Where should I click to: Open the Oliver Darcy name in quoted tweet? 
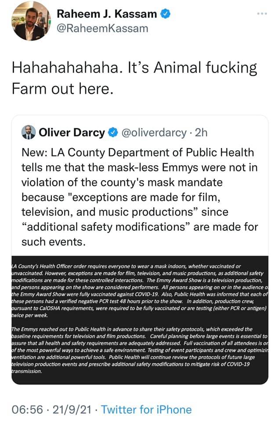(x=72, y=132)
